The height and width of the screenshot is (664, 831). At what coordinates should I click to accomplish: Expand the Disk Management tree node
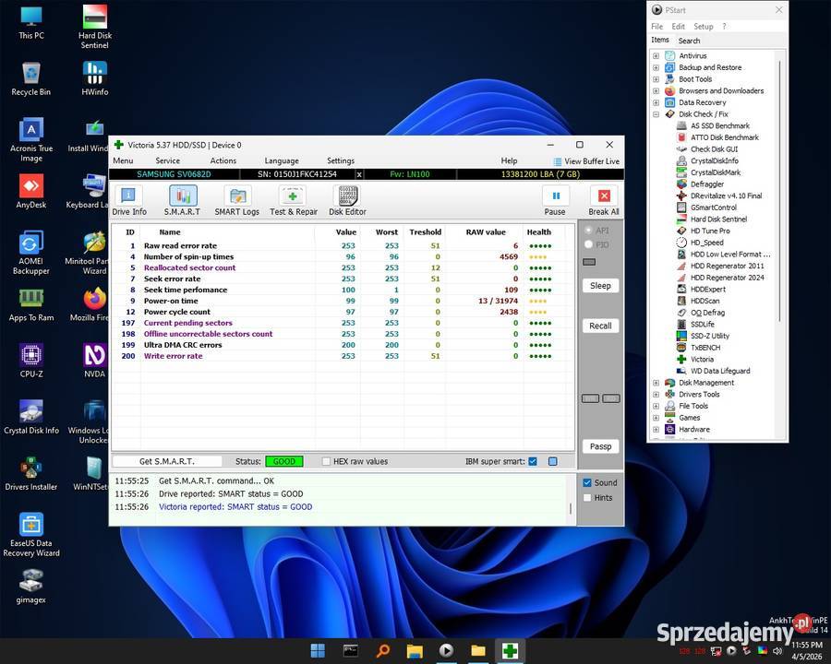click(656, 383)
